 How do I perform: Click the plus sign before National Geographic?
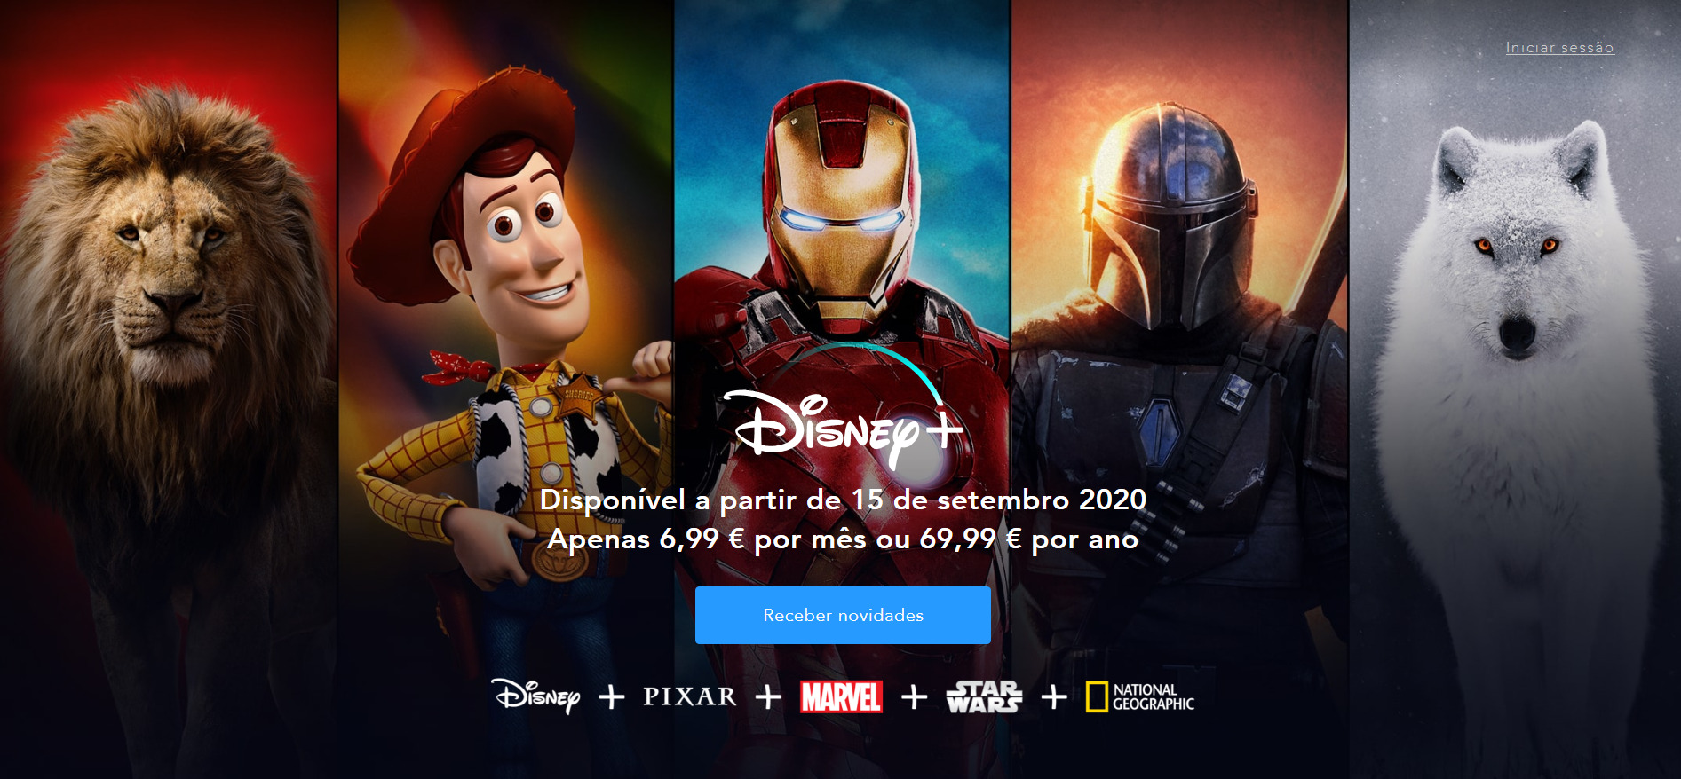pyautogui.click(x=1054, y=697)
